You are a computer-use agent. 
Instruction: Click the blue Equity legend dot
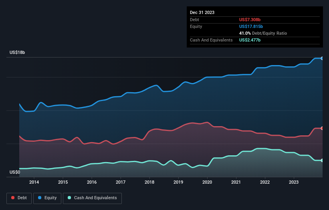point(40,198)
